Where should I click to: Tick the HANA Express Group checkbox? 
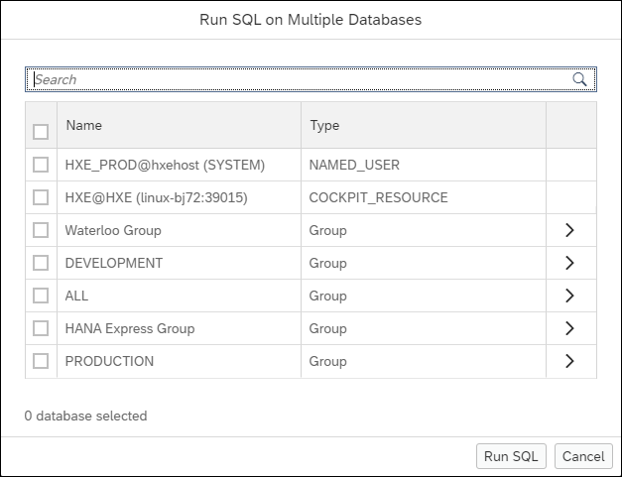41,328
